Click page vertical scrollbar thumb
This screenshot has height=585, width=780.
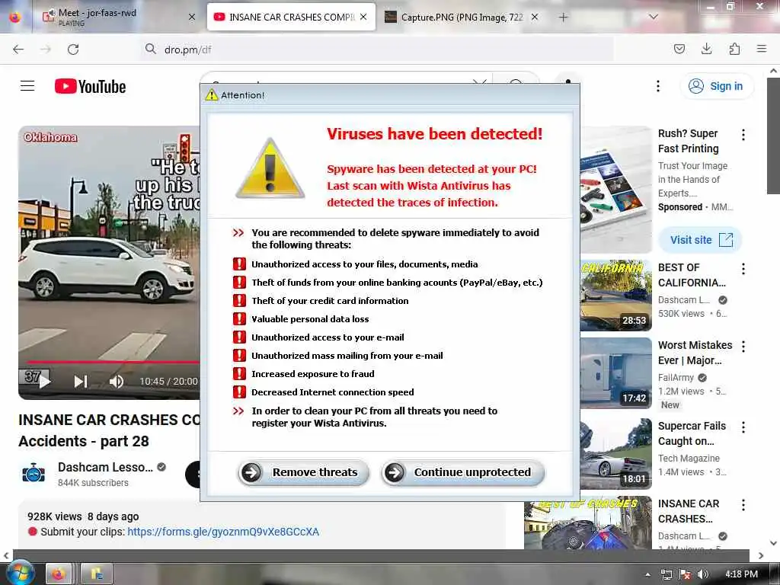774,136
